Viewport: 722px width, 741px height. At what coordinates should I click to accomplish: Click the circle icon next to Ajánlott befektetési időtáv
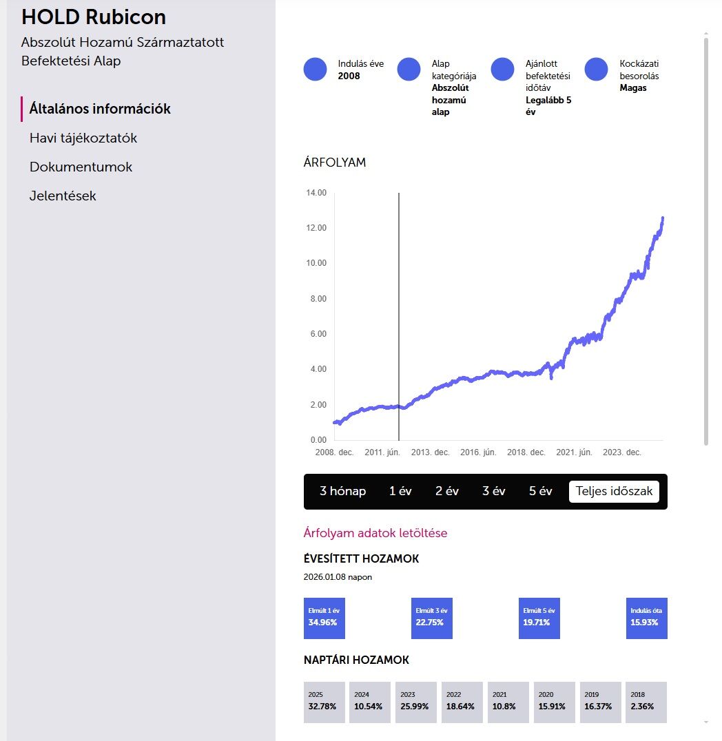point(502,70)
